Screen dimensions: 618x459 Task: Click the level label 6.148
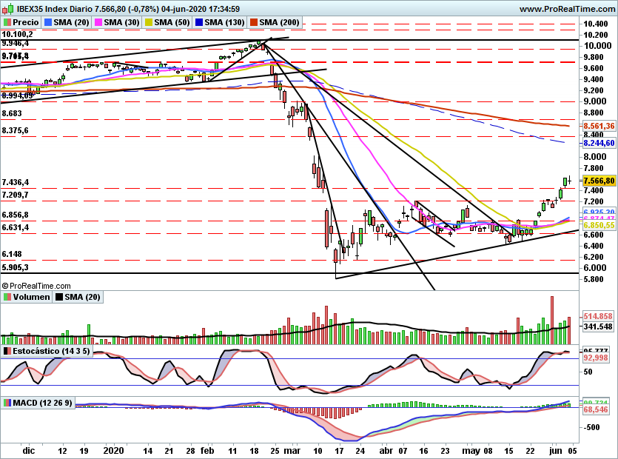tap(12, 255)
